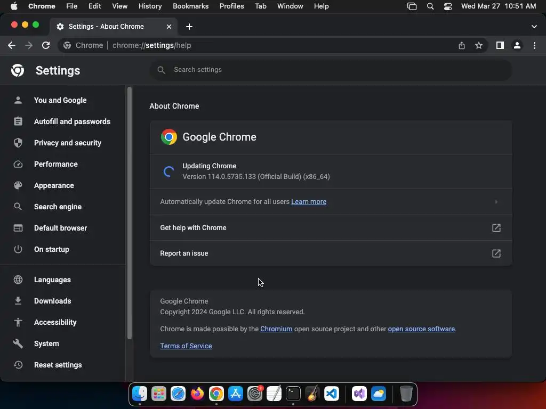
Task: Open Downloads settings
Action: click(53, 301)
